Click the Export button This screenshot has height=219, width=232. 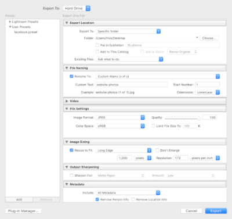[216, 211]
